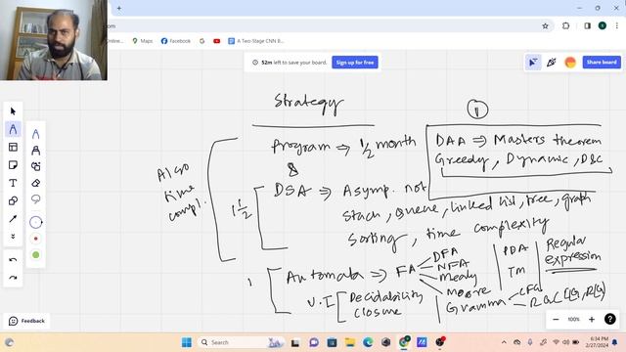Open the reactions party popper icon
This screenshot has width=626, height=352.
tap(552, 63)
